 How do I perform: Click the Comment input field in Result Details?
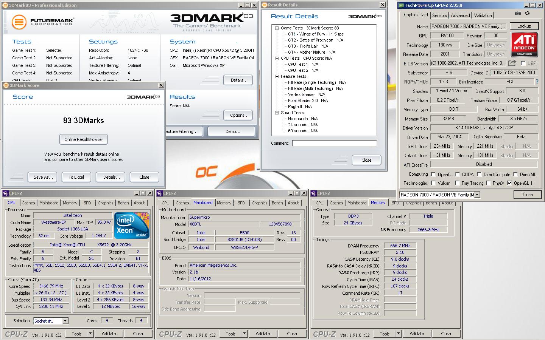click(334, 143)
